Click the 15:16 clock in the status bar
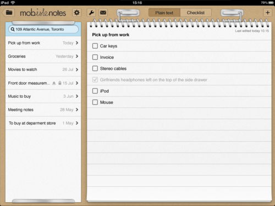This screenshot has width=275, height=206. pos(137,3)
